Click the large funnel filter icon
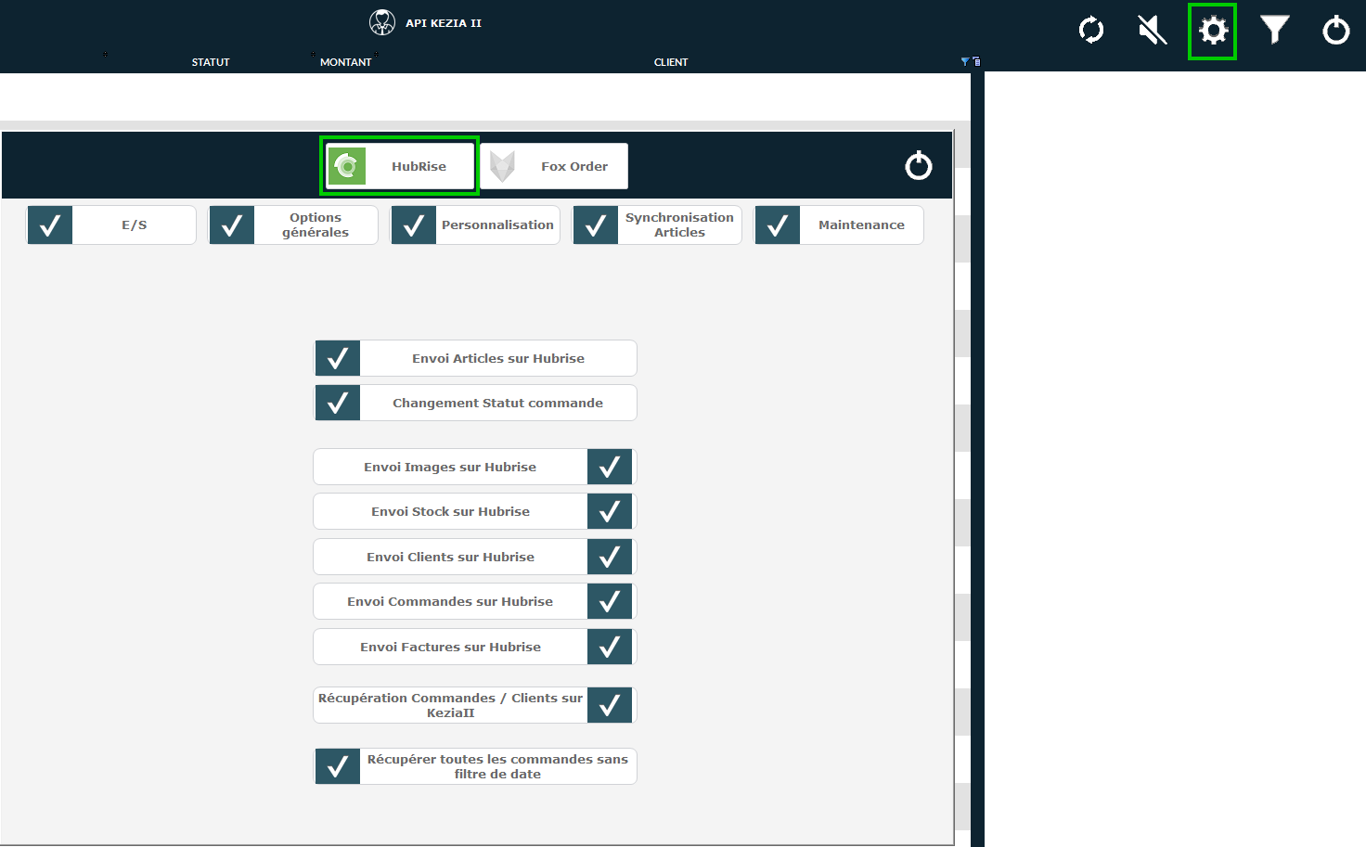Viewport: 1366px width, 847px height. [1274, 31]
